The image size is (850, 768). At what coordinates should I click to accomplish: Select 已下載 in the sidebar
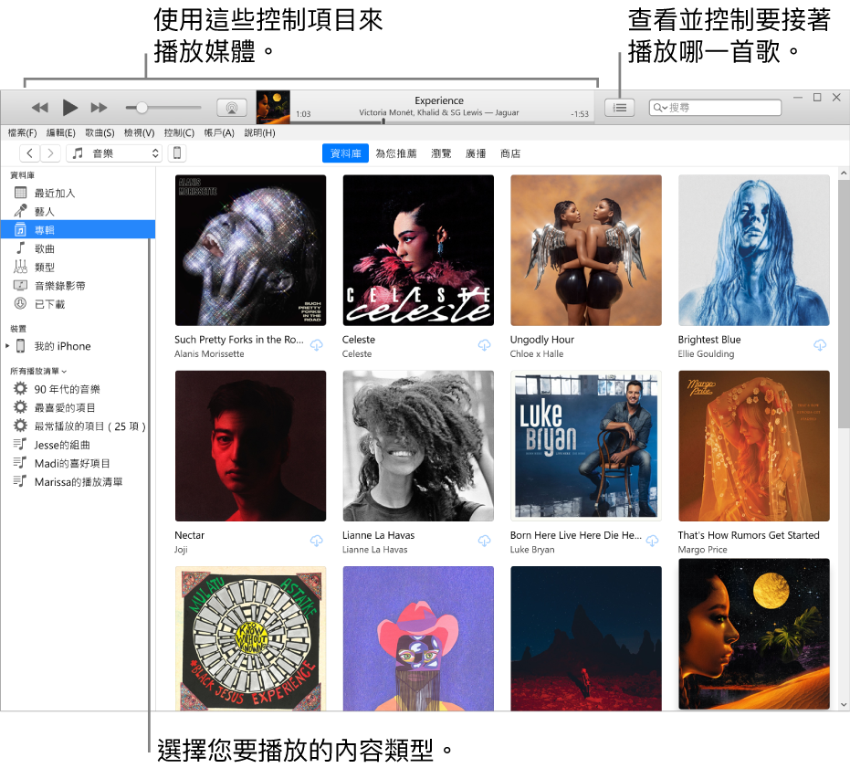[x=79, y=304]
